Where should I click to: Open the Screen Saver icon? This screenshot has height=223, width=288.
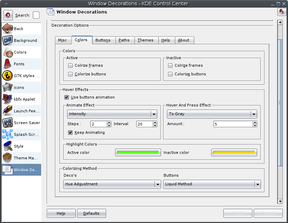coord(7,123)
